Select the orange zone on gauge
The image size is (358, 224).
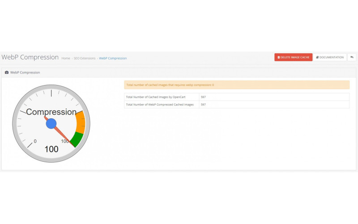pos(81,122)
